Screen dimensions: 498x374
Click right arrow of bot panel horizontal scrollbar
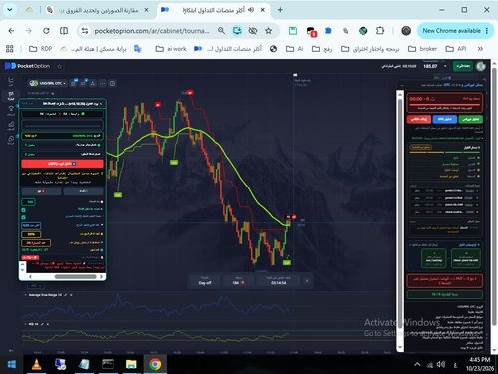click(x=102, y=276)
